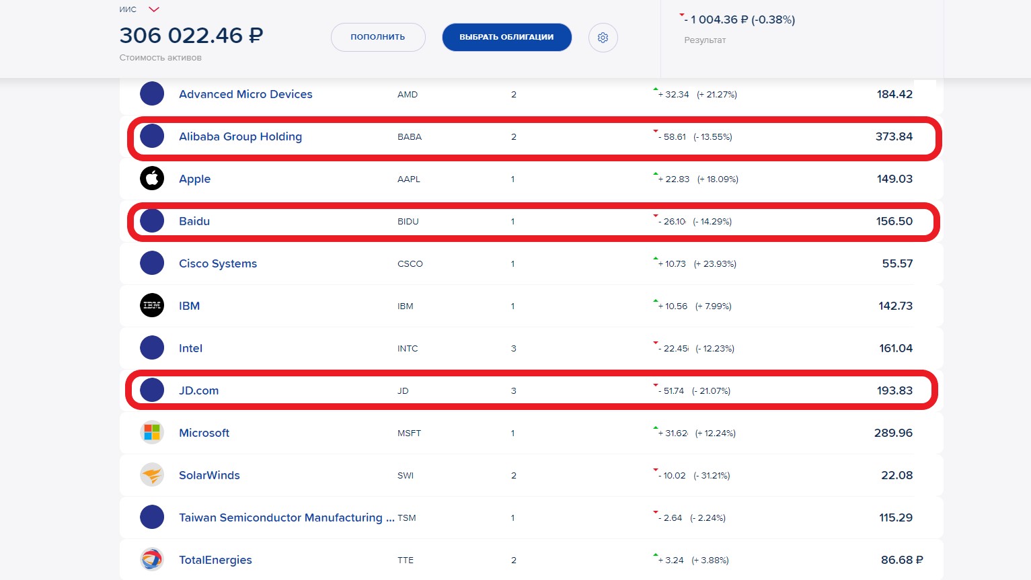The image size is (1031, 580).
Task: Click the Baidu logo circle
Action: click(152, 221)
